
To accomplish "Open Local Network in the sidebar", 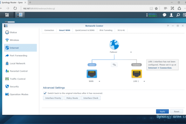I will click(20, 63).
